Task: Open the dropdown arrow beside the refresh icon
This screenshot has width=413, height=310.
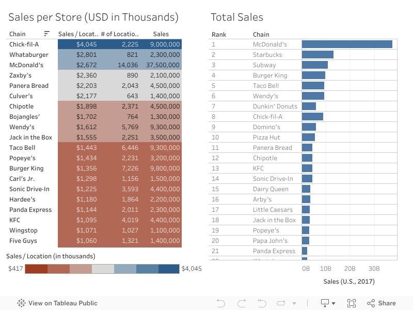Action: 294,303
